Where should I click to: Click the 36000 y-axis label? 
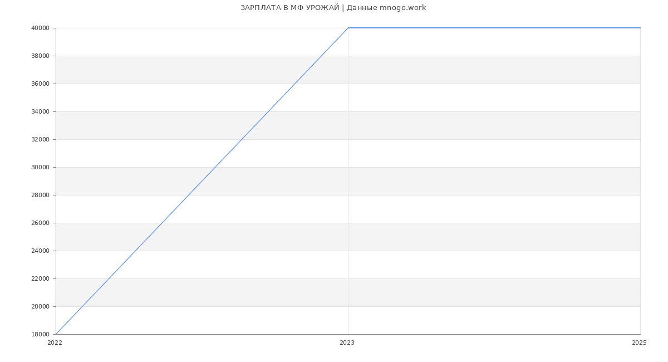(x=41, y=84)
